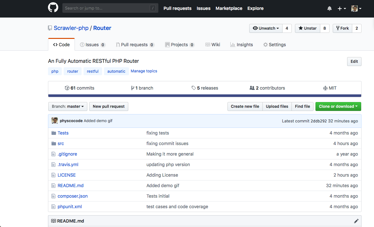Edit README with the pencil icon
Screen dimensions: 374x227
pyautogui.click(x=356, y=221)
